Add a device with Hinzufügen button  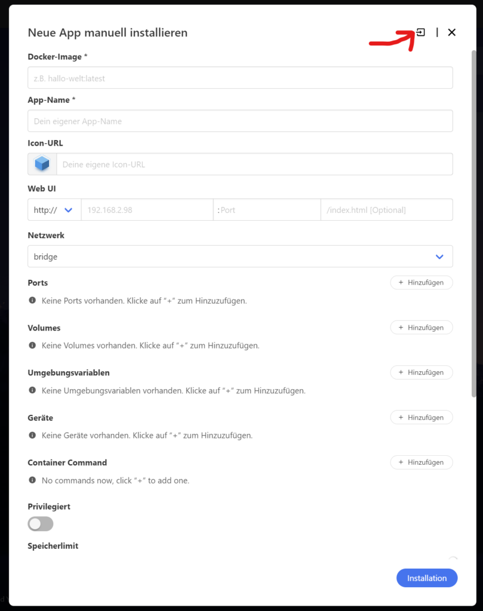pyautogui.click(x=422, y=417)
